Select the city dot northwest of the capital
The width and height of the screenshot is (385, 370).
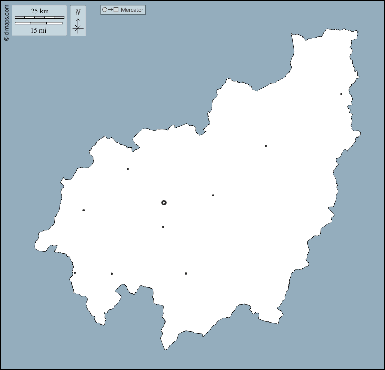pyautogui.click(x=128, y=169)
